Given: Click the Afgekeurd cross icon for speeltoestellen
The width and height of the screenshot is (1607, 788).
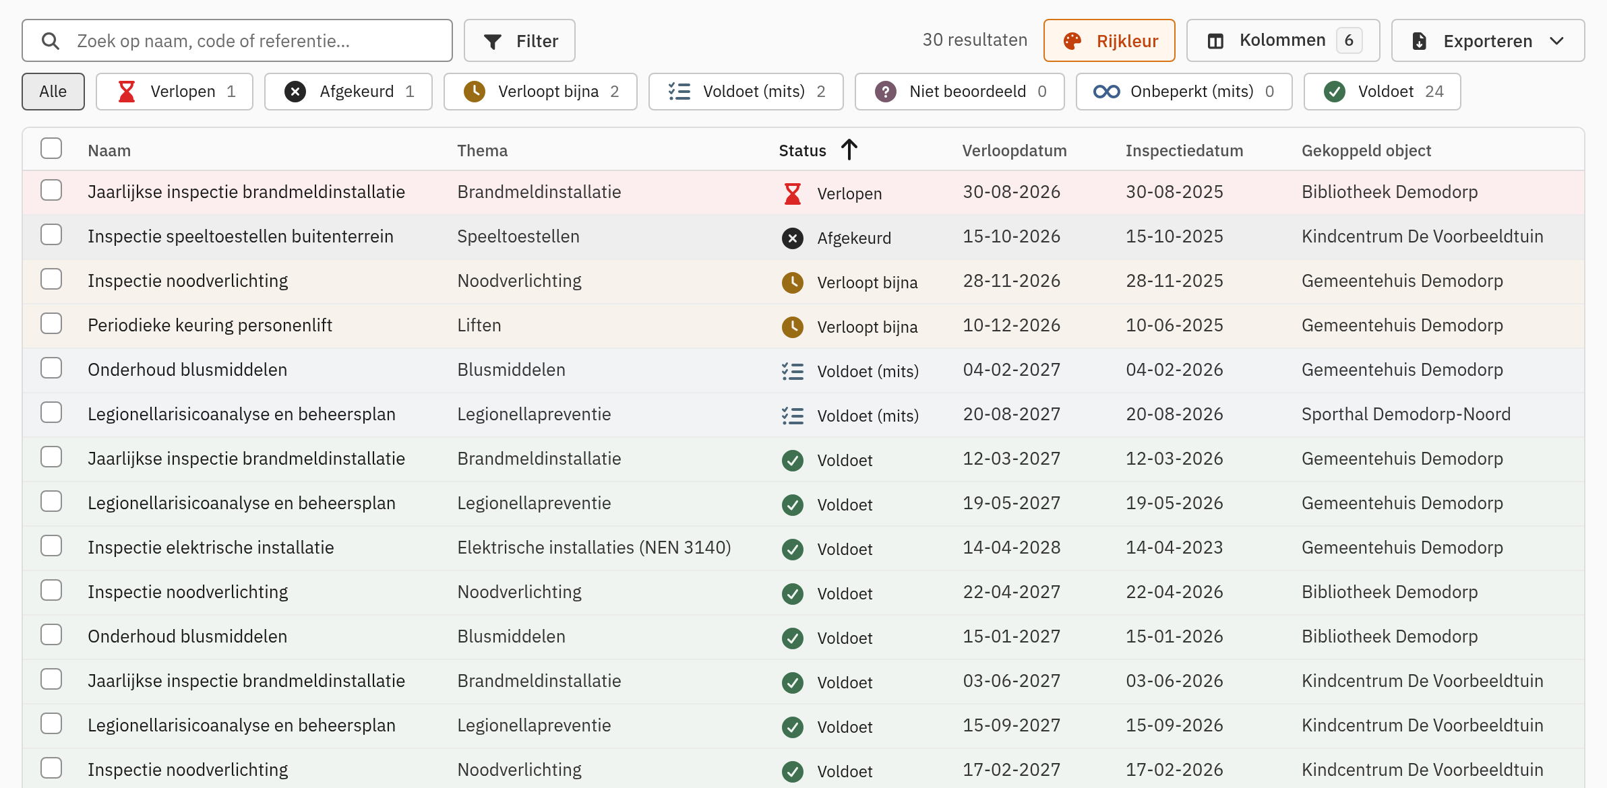Looking at the screenshot, I should coord(793,238).
